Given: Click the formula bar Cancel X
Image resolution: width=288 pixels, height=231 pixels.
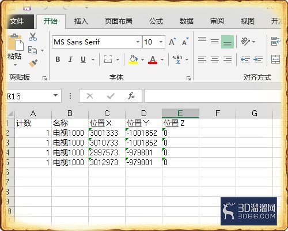Looking at the screenshot, I should click(90, 96).
